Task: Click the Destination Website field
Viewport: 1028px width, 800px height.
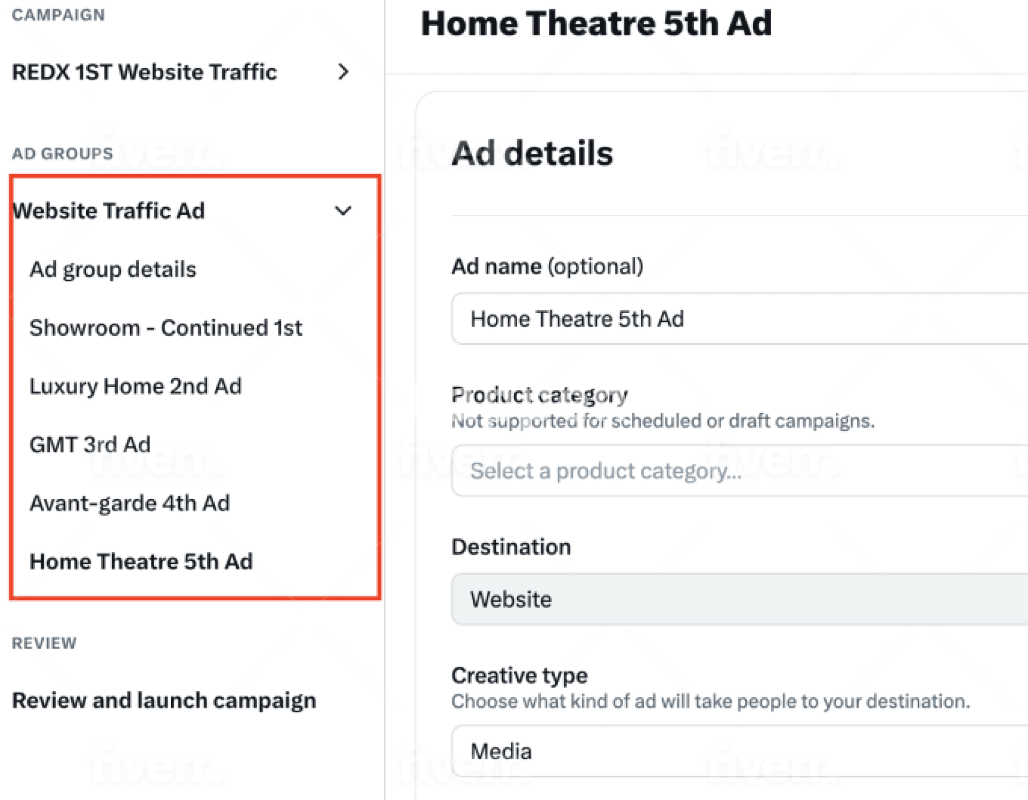Action: pos(739,599)
